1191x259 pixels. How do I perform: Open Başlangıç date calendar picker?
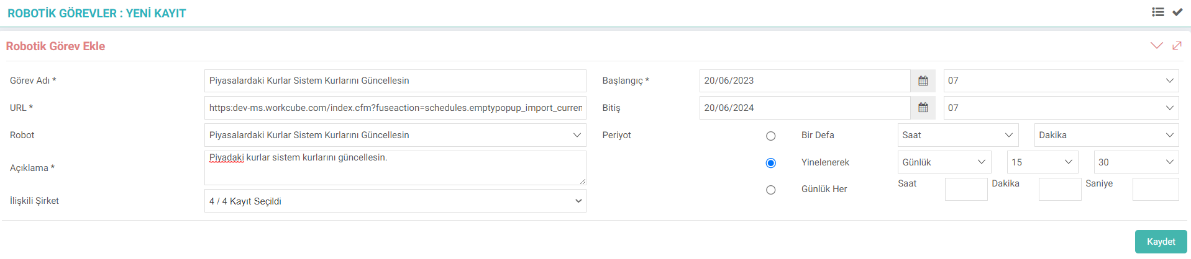pos(923,81)
